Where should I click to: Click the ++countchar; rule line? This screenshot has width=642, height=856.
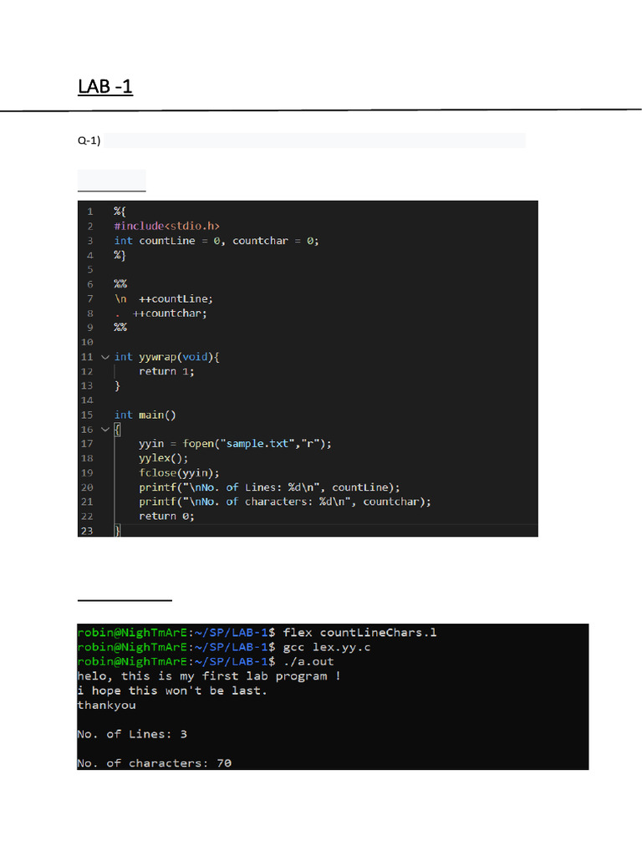160,313
